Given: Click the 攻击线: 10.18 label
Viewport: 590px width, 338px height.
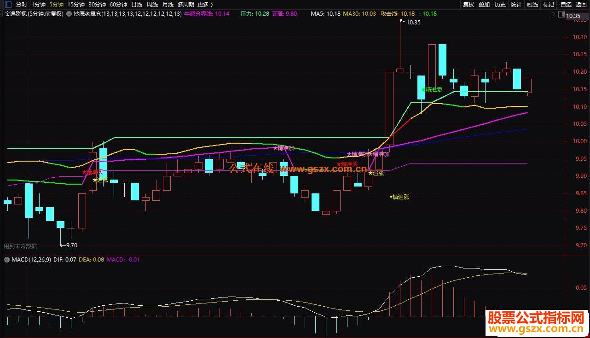Looking at the screenshot, I should point(398,14).
